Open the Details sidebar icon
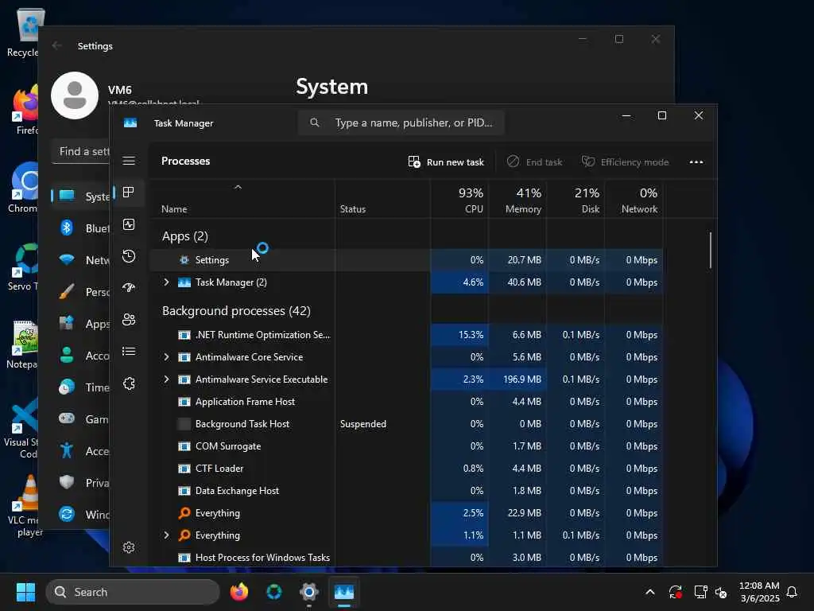 (129, 352)
